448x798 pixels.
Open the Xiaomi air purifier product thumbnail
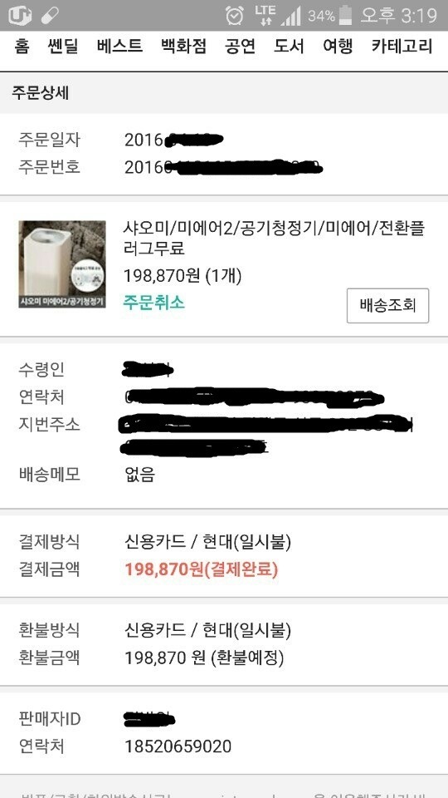(62, 264)
